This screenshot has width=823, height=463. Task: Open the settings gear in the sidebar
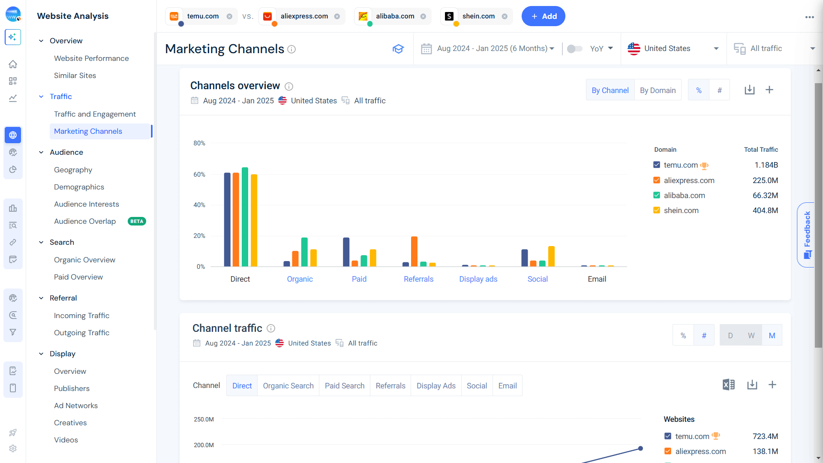click(13, 448)
